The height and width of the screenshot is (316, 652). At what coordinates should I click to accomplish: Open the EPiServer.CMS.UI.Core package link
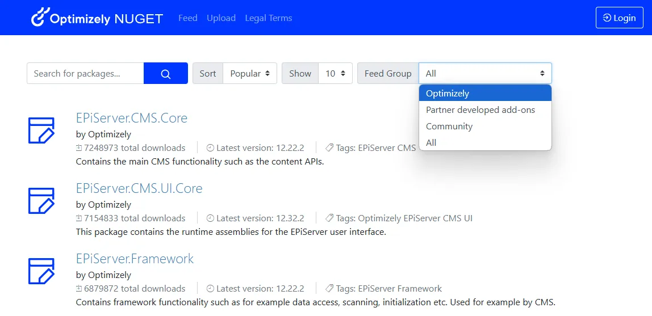coord(139,188)
